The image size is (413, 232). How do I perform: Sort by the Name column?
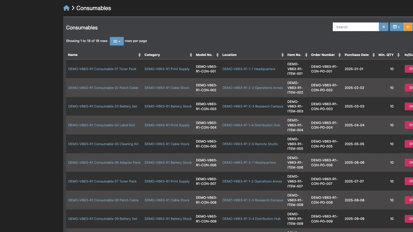tap(104, 55)
